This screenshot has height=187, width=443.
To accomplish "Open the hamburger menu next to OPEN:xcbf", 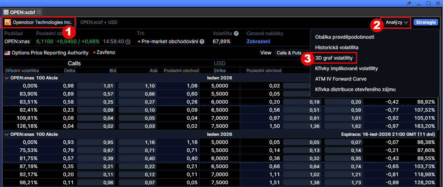I will point(39,12).
